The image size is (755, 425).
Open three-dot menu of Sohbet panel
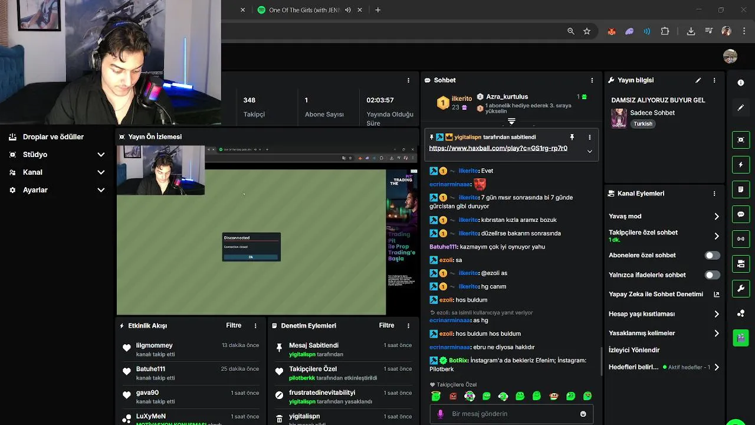click(592, 80)
